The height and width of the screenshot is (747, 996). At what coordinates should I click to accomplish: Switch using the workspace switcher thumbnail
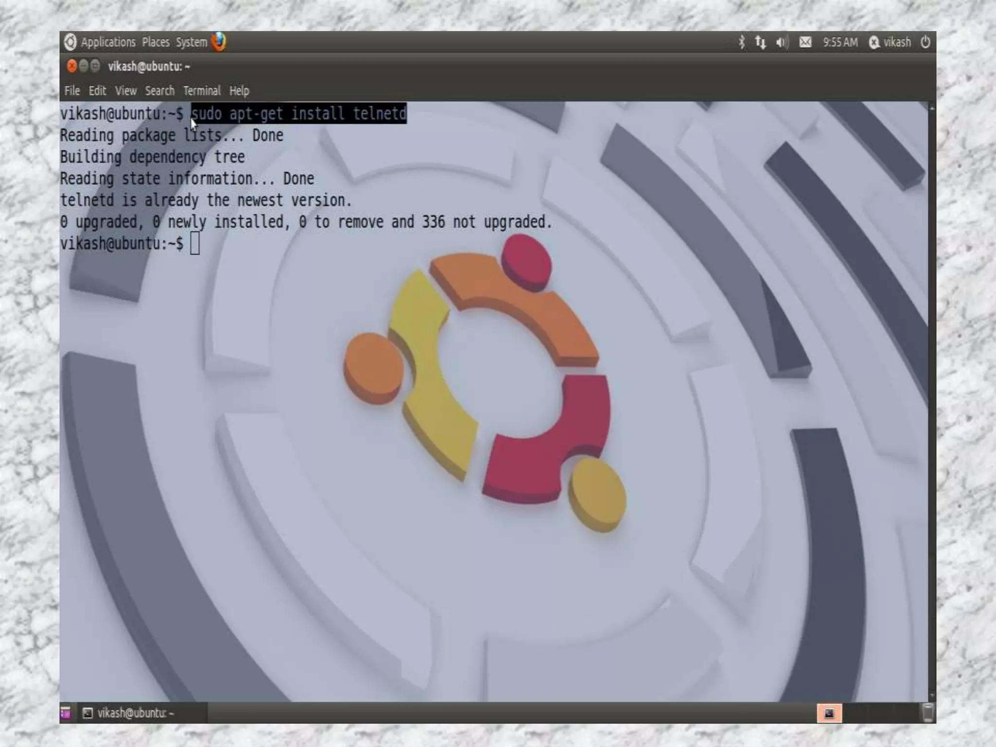[829, 713]
